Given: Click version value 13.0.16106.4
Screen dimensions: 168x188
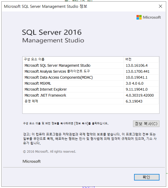Looking at the screenshot, I should pos(137,65).
